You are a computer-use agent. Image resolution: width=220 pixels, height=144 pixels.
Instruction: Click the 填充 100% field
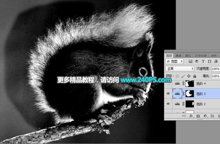click(x=216, y=76)
